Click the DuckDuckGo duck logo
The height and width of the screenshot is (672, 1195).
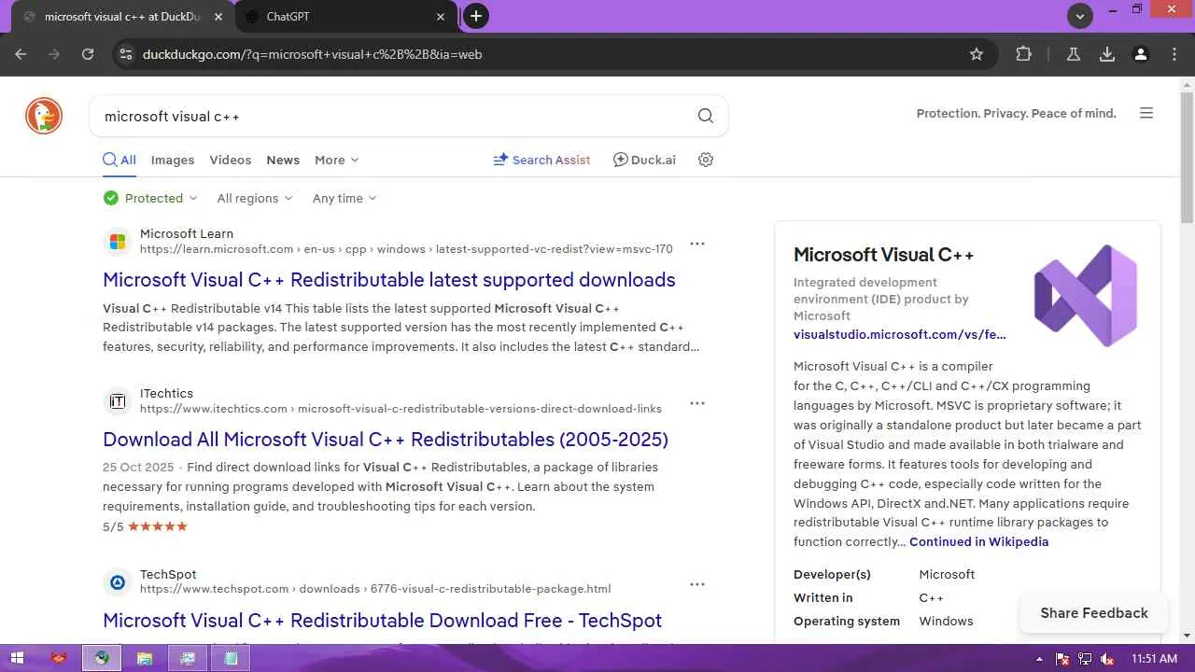(44, 116)
